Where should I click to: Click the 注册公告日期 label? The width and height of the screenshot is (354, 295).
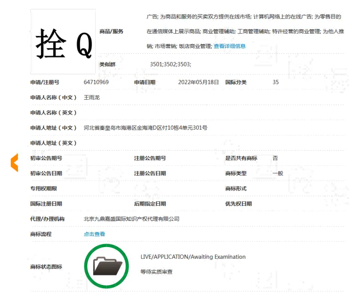(x=150, y=173)
